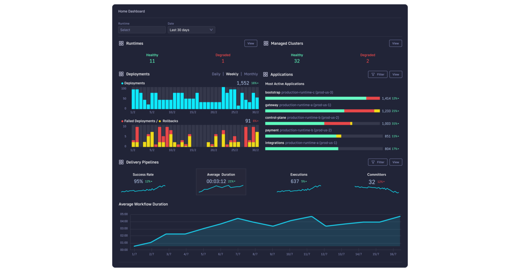Click the Runtimes section grid icon
Image resolution: width=520 pixels, height=272 pixels.
tap(121, 43)
